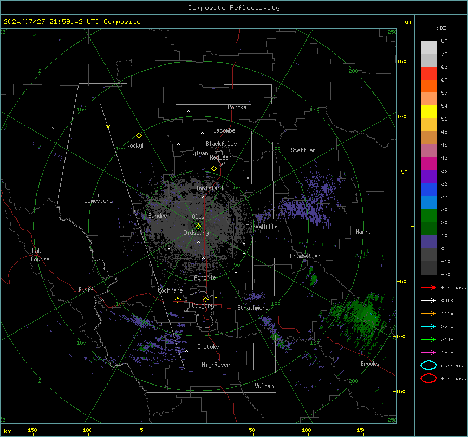Click the cyan 27ZW arrow legend icon

(428, 327)
